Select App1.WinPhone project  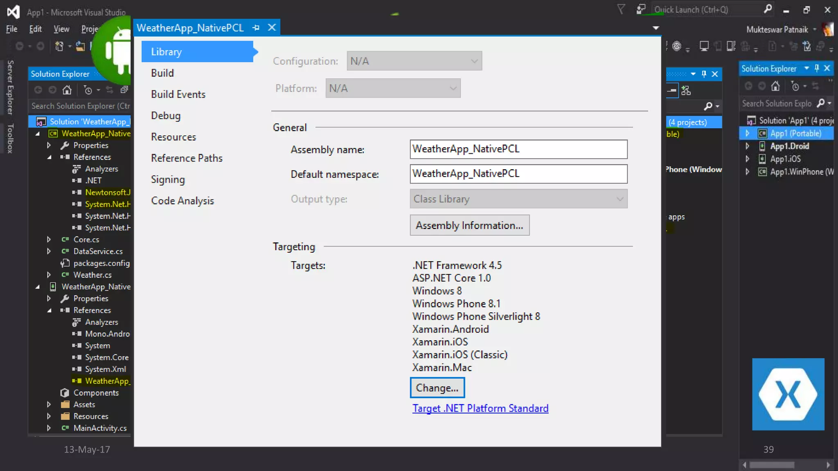802,172
